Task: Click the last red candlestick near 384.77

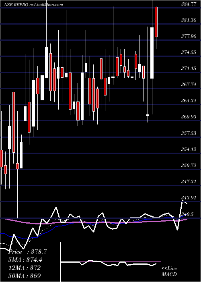Action: 156,22
